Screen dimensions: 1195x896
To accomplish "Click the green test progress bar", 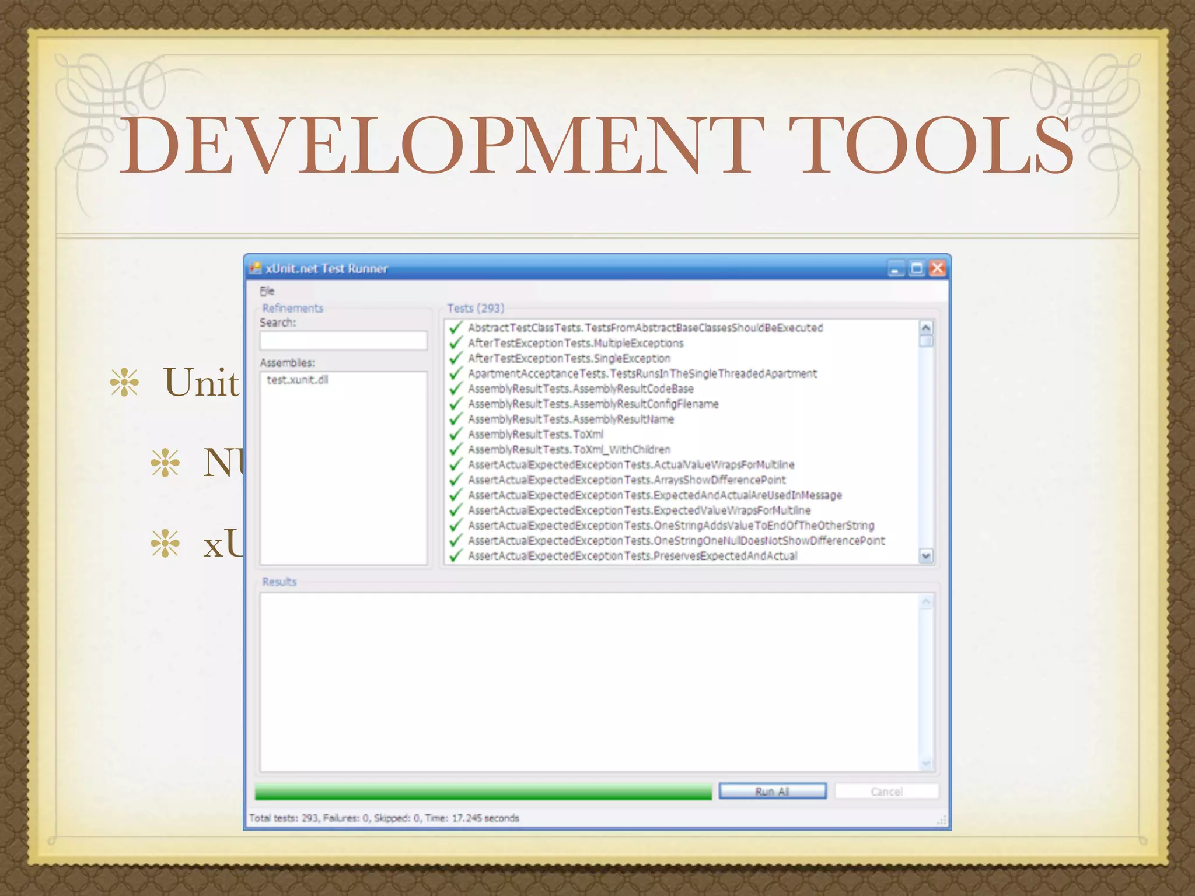I will [483, 792].
